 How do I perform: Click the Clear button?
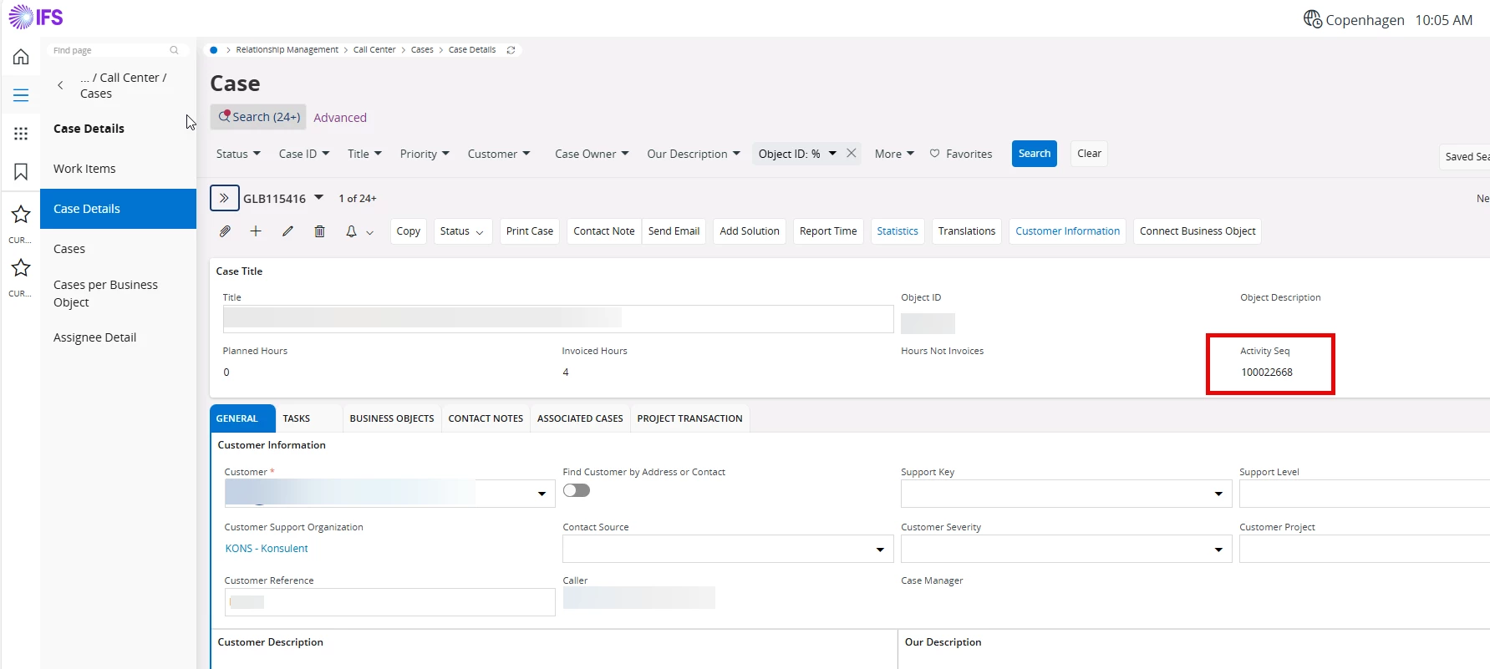point(1089,154)
